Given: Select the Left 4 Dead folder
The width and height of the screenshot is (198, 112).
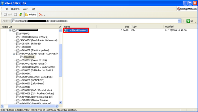Looking at the screenshot, I should [32, 83].
